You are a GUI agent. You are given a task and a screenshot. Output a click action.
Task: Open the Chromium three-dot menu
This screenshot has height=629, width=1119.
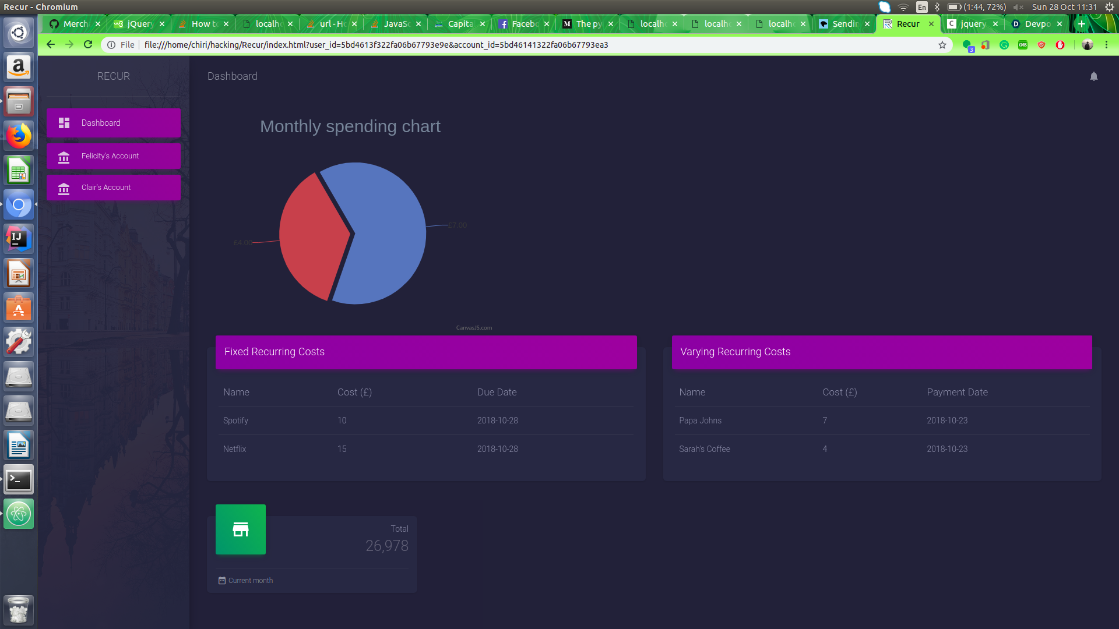pos(1106,45)
